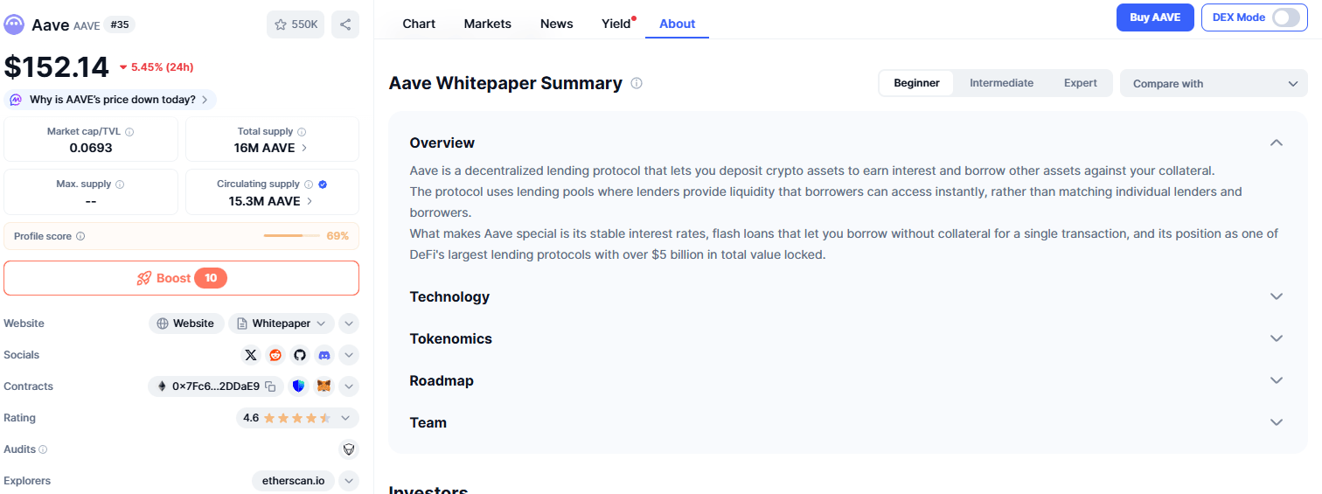This screenshot has width=1322, height=494.
Task: Select the About tab
Action: coord(678,24)
